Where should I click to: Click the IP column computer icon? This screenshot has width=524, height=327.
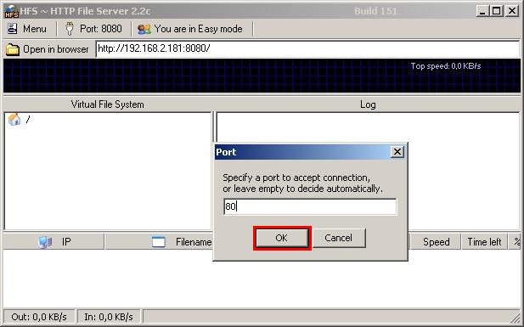pos(45,242)
